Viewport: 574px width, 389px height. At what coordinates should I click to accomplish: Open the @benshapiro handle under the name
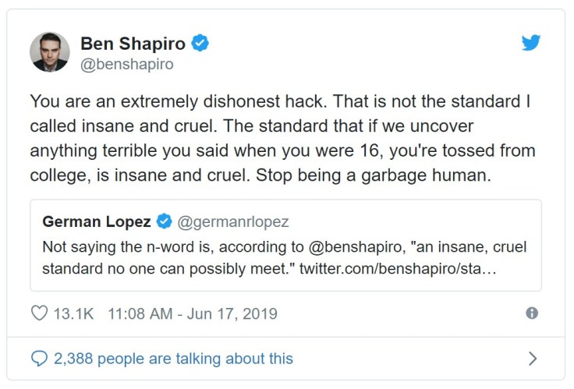tap(127, 64)
